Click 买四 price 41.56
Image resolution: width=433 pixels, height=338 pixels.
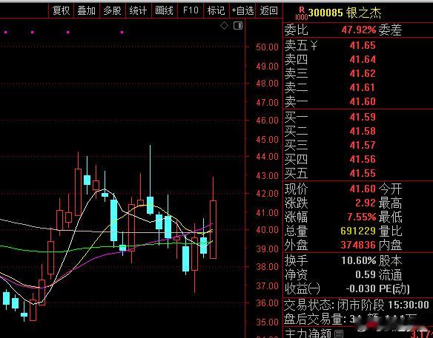click(x=363, y=159)
